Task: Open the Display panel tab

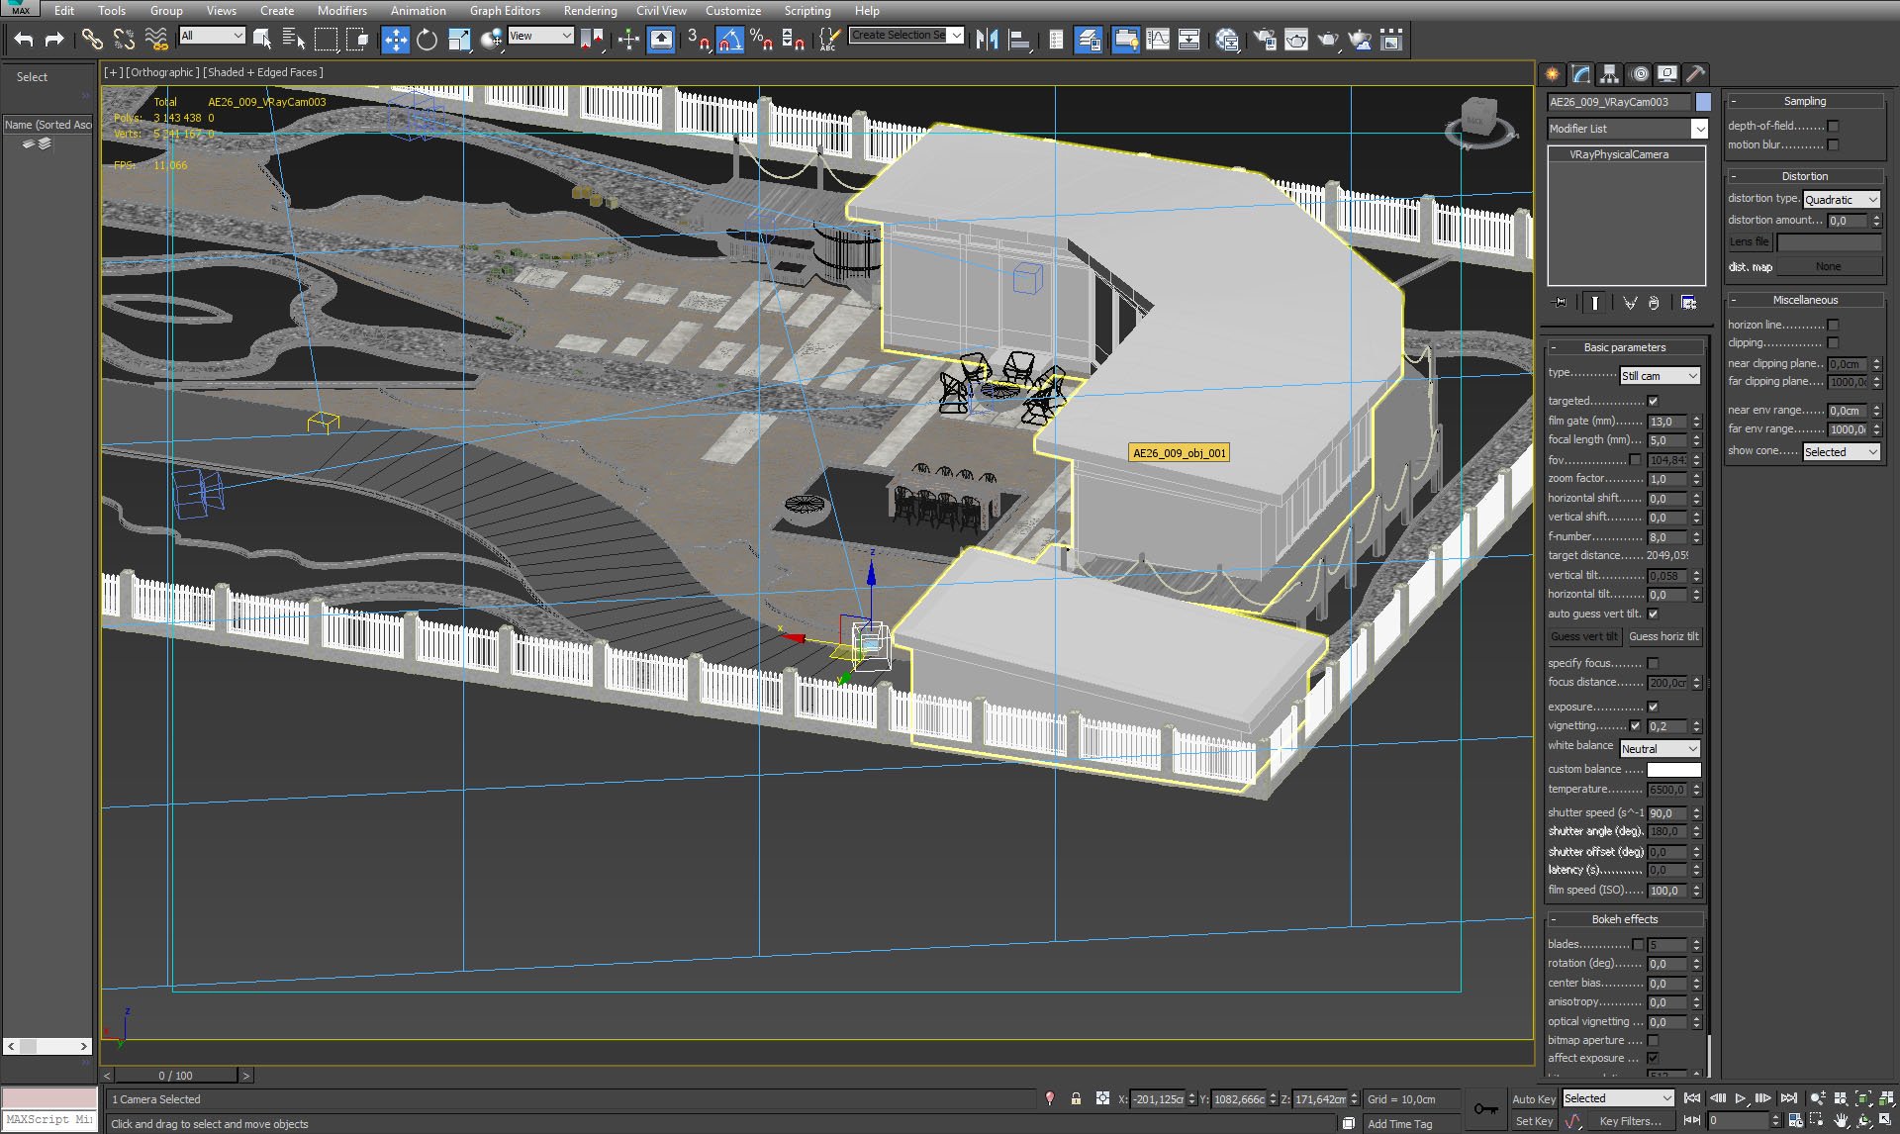Action: [1667, 74]
